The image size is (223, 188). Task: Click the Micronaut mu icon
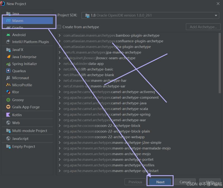[8, 78]
